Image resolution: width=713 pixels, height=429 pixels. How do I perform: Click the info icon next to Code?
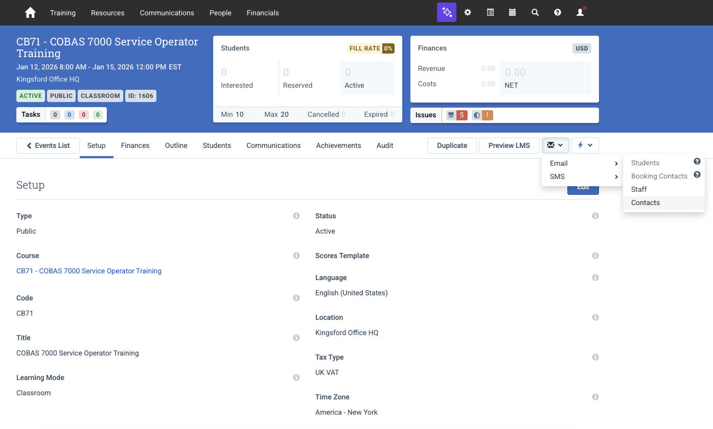296,298
